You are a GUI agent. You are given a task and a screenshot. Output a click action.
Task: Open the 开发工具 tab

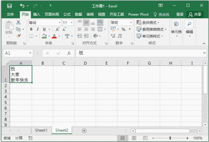117,14
